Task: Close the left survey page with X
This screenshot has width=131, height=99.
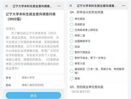Action: pos(7,6)
